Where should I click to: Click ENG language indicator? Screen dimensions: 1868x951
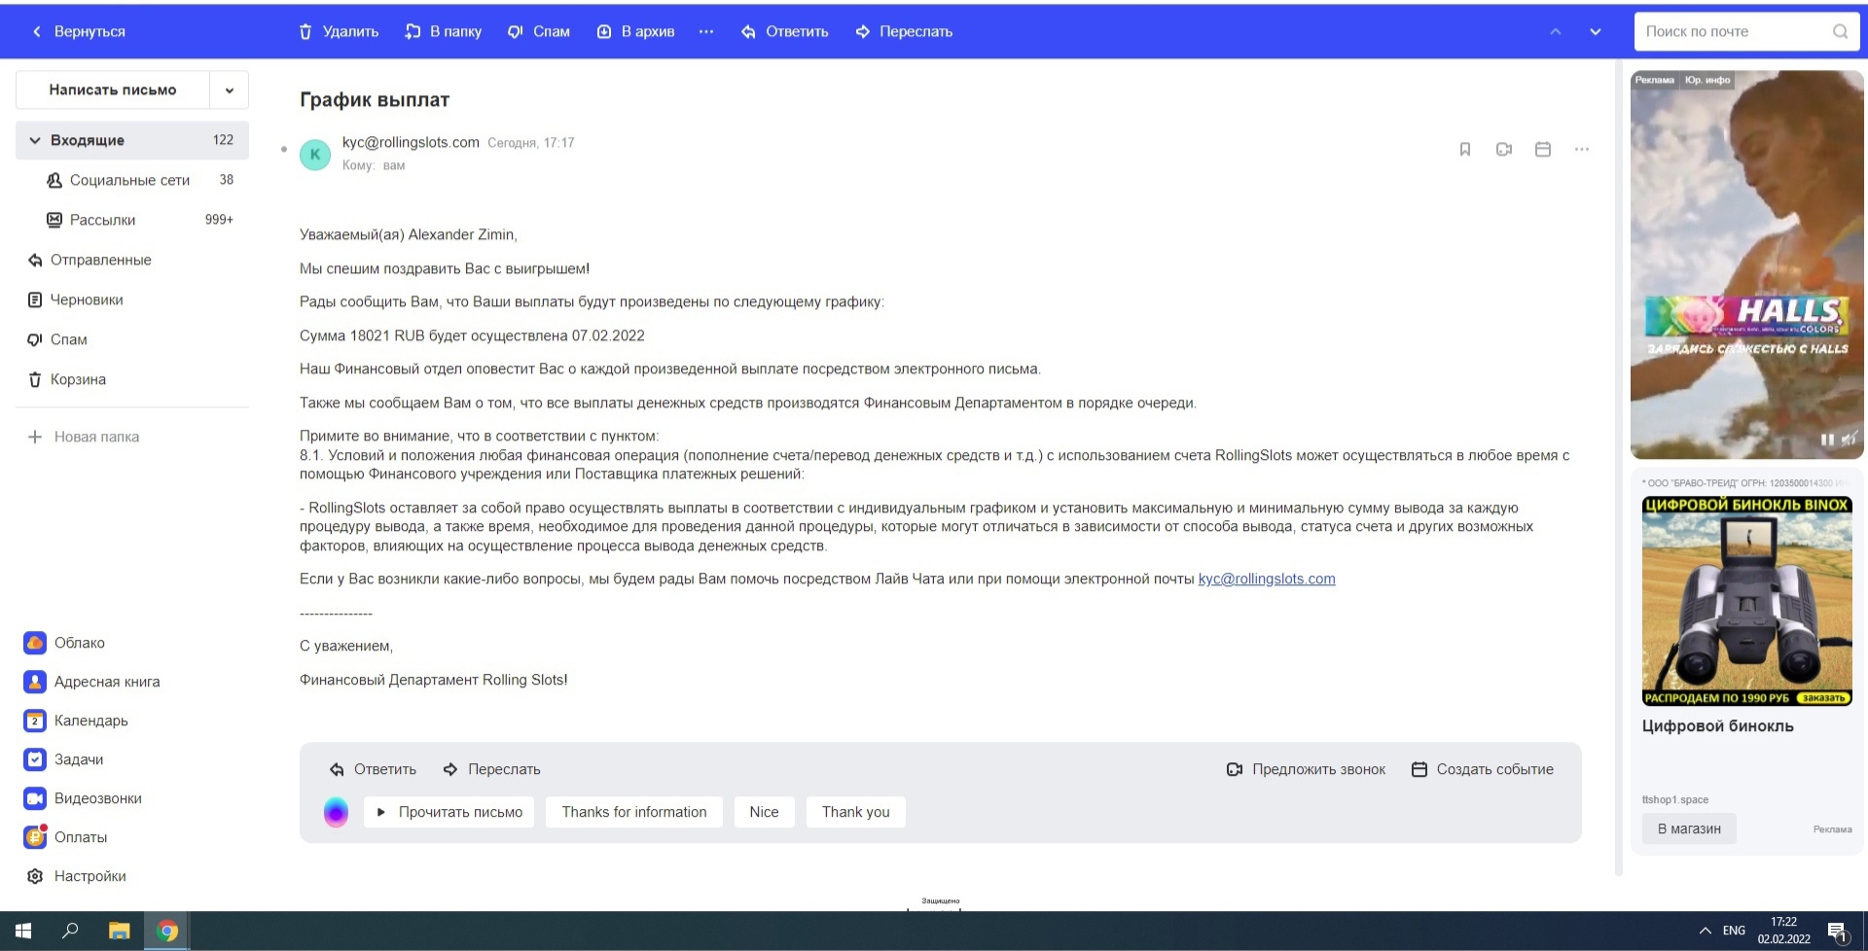[x=1734, y=931]
